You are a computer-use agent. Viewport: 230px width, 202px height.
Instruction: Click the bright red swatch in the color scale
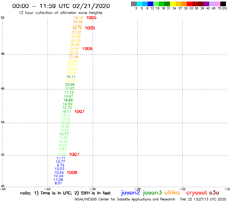[190, 4]
